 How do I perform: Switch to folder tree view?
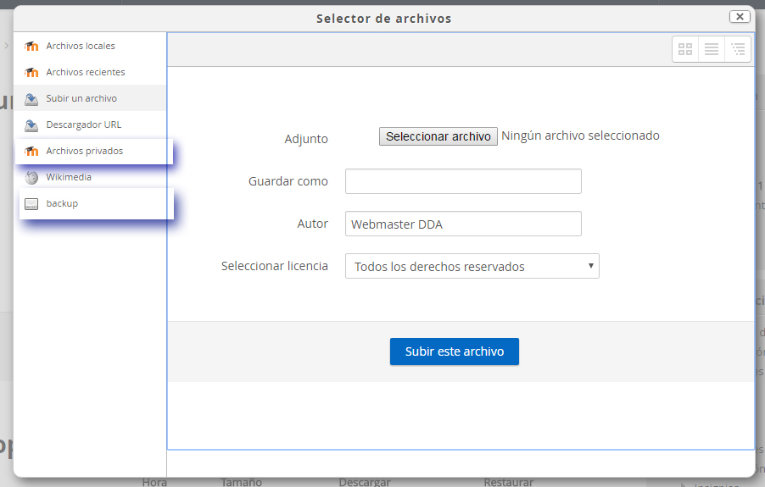738,50
